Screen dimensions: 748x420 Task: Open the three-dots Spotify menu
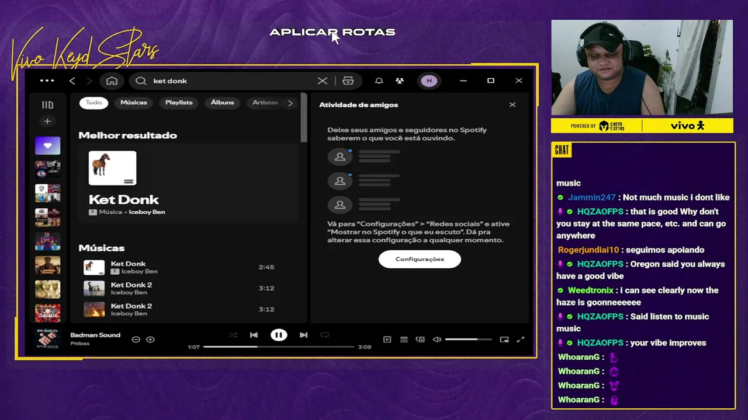coord(47,80)
